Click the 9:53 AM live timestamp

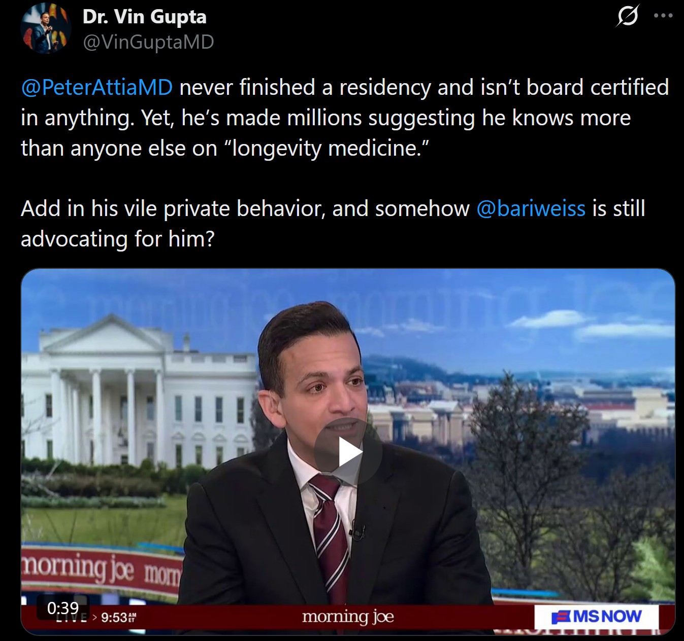coord(118,617)
